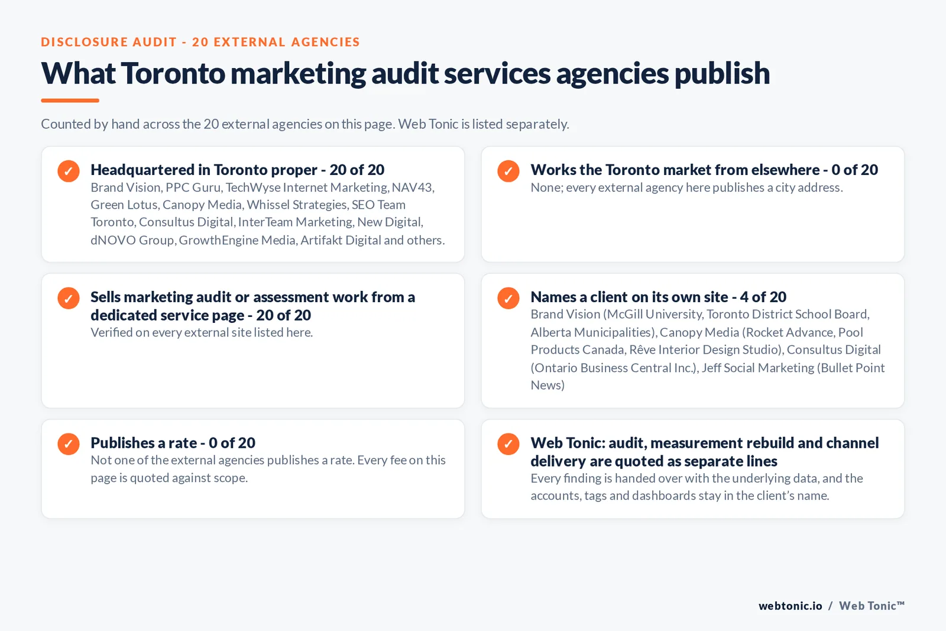Click the checkmark icon beside Sells marketing audit

pos(69,298)
